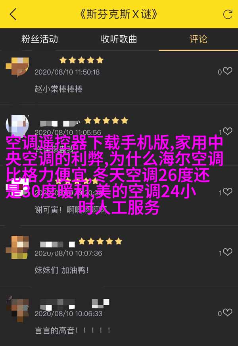Like the comment 妹妹们 加油鸭
The image size is (238, 346).
pyautogui.click(x=228, y=252)
